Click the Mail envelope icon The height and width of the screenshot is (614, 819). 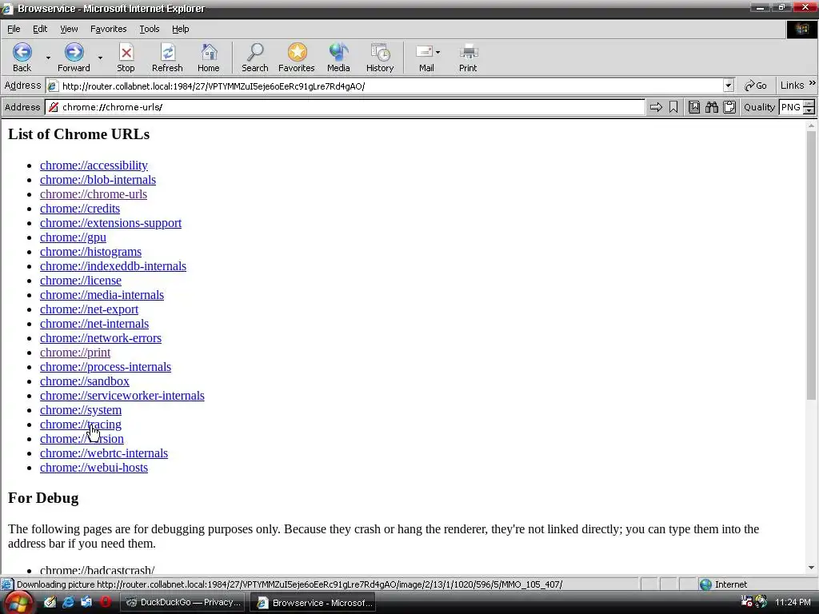424,52
